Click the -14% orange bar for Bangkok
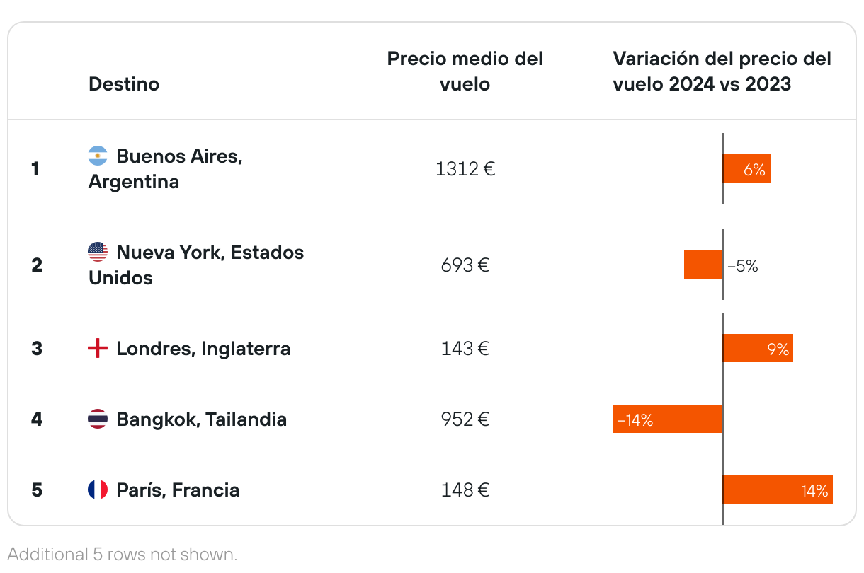The width and height of the screenshot is (864, 573). 668,419
